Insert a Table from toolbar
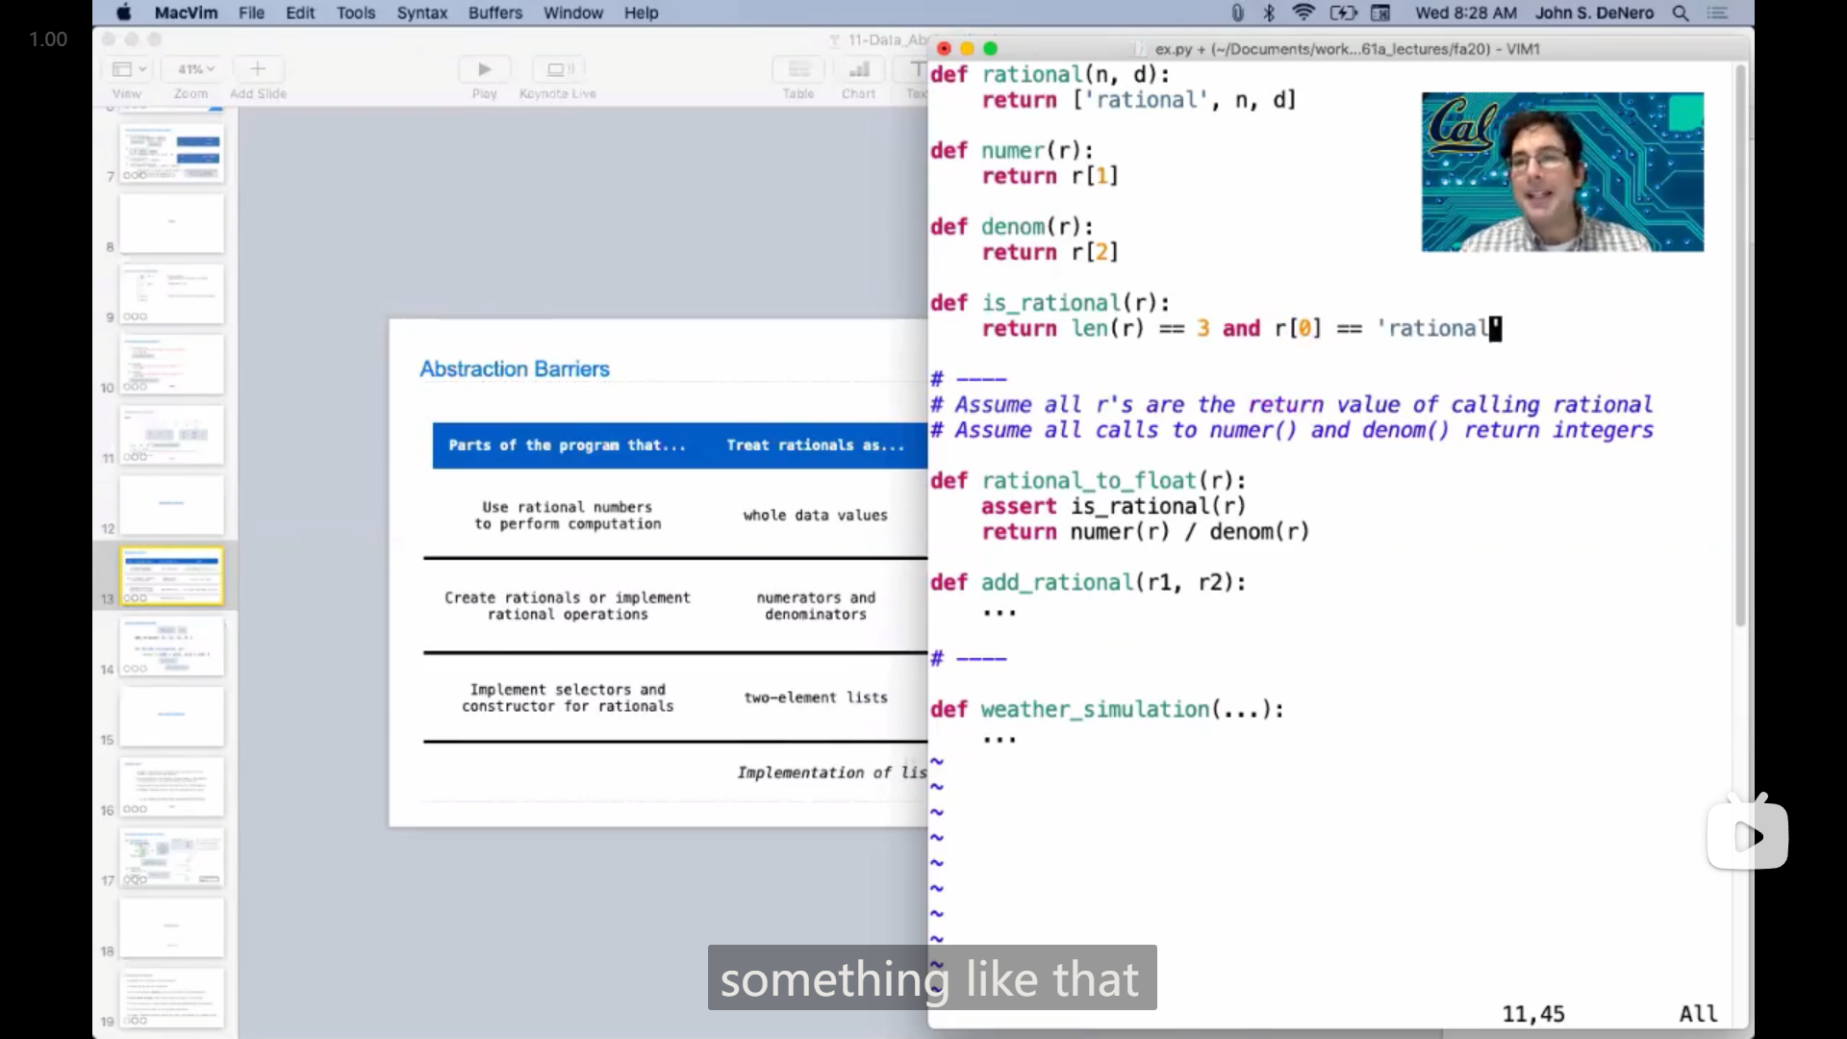This screenshot has width=1847, height=1039. point(798,69)
